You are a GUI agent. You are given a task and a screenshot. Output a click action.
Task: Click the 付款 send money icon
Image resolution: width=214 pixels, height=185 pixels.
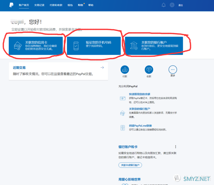pyautogui.click(x=125, y=70)
